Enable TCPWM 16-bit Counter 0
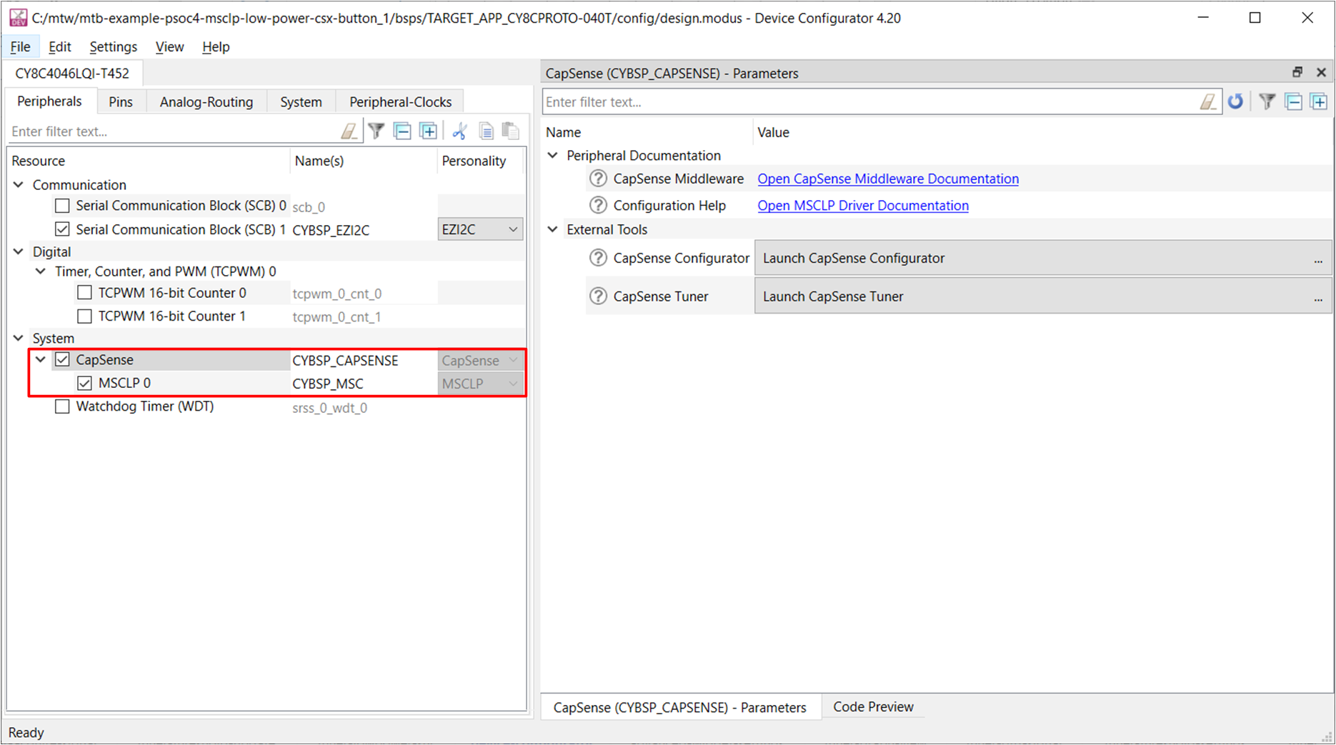Image resolution: width=1336 pixels, height=745 pixels. [84, 293]
